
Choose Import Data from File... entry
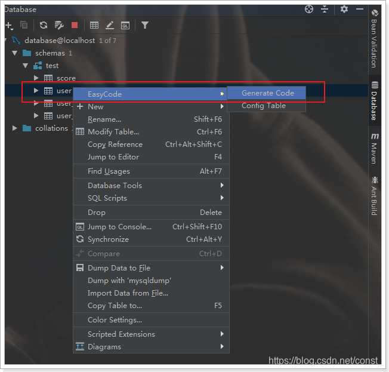151,293
